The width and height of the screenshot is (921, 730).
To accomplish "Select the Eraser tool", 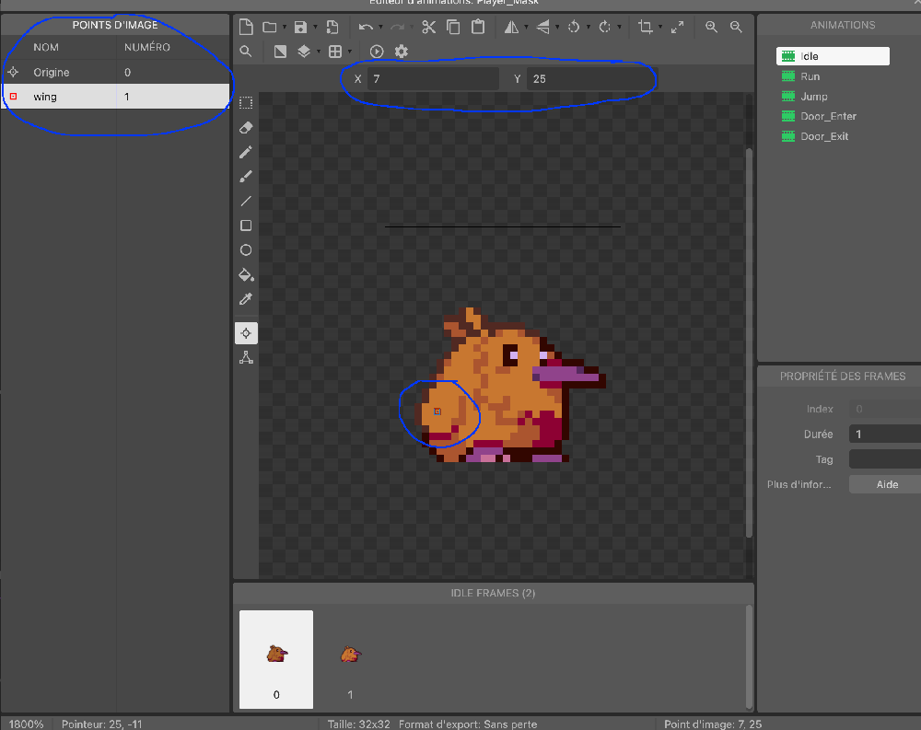I will click(246, 127).
